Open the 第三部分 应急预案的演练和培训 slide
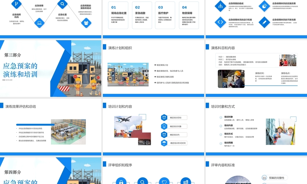 click(51, 68)
